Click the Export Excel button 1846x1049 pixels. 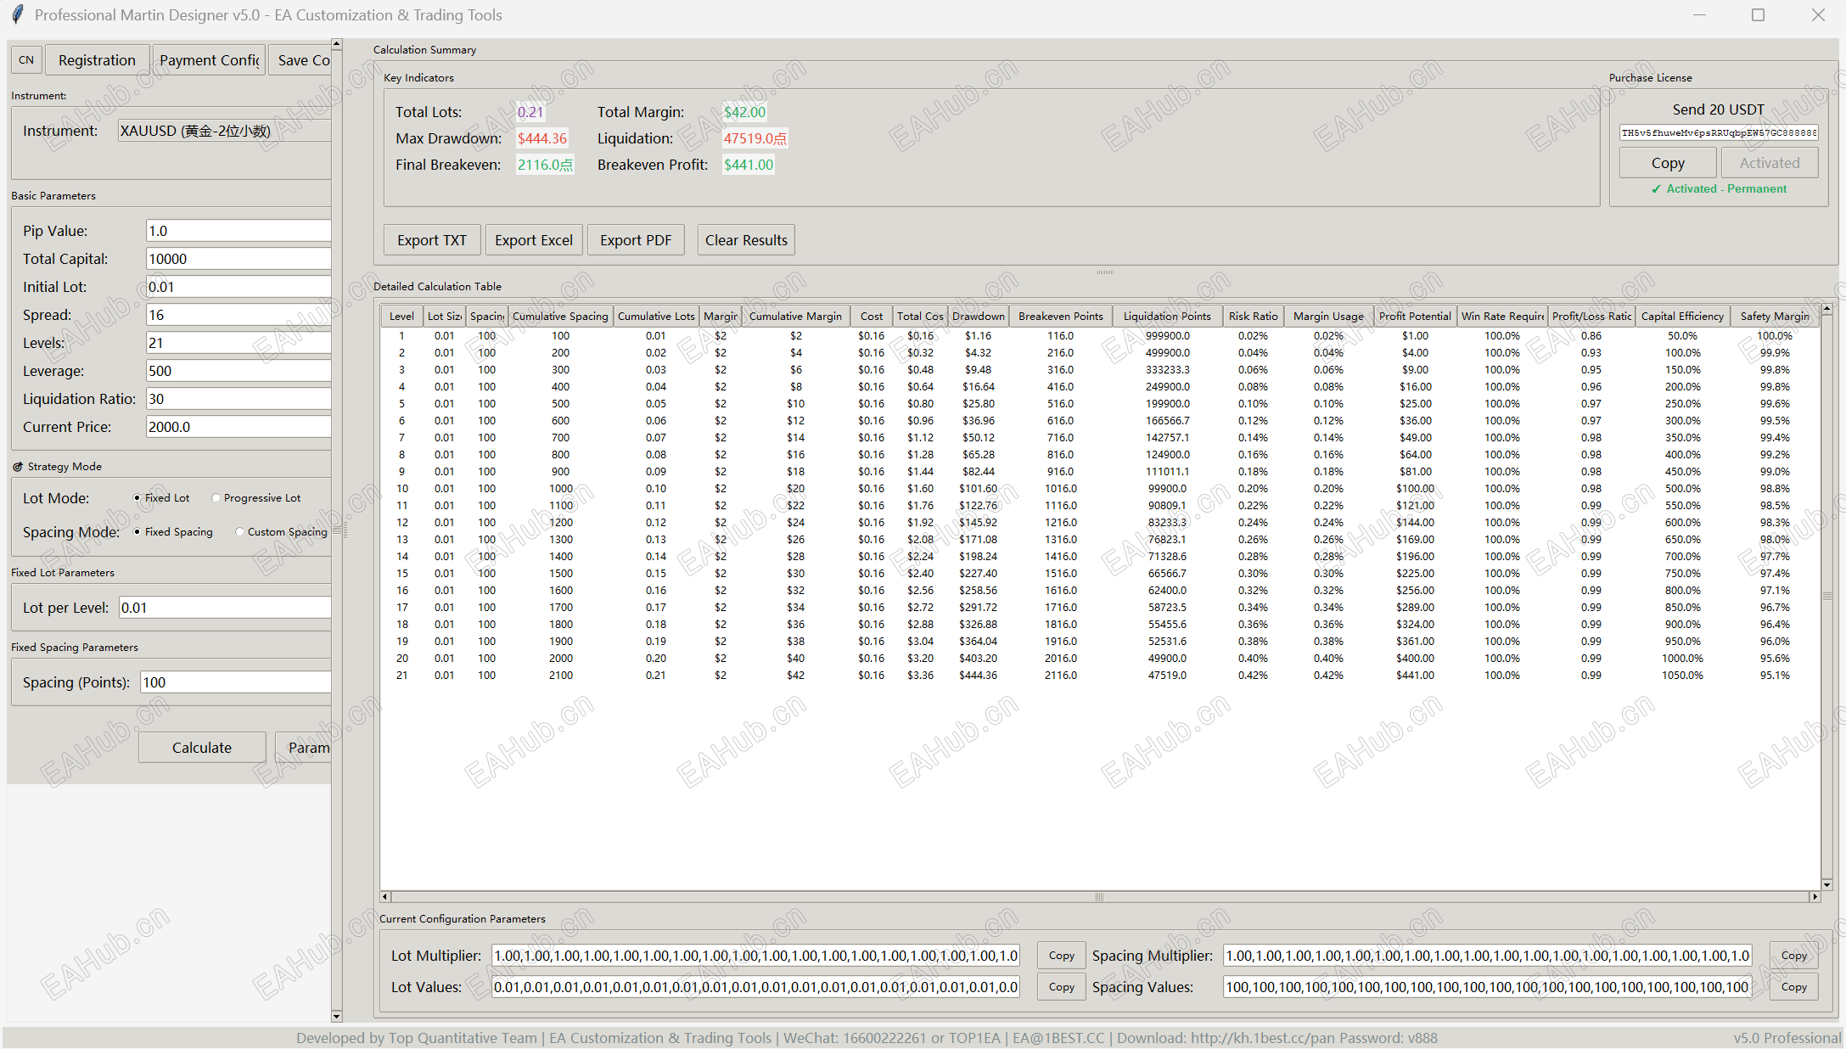(x=534, y=240)
